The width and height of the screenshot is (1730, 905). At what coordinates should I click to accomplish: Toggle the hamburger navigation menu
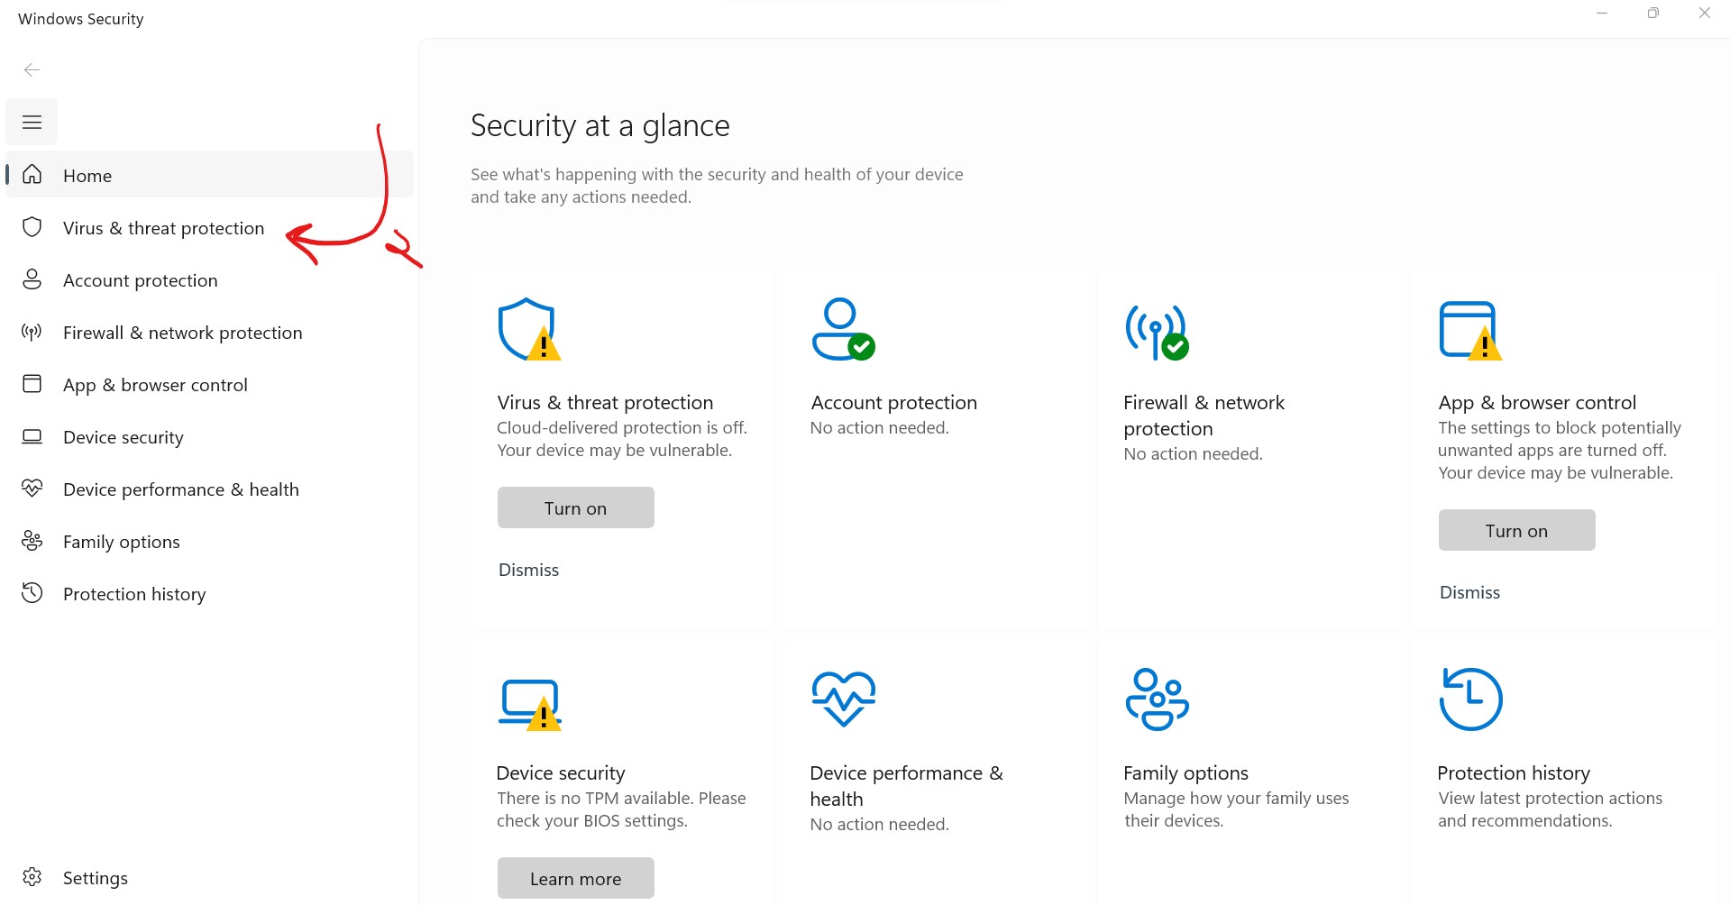pyautogui.click(x=32, y=122)
